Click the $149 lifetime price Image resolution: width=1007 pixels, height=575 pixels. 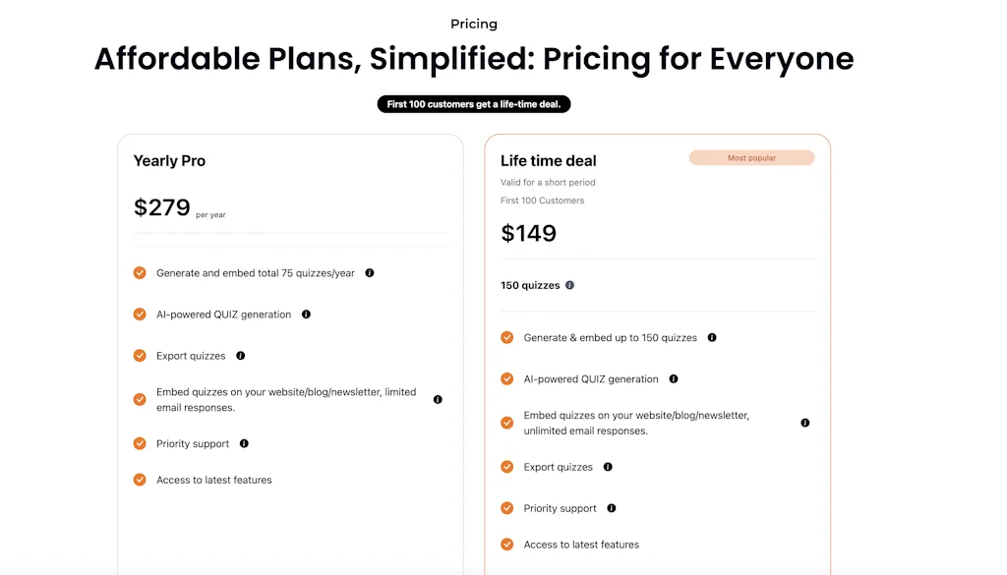pyautogui.click(x=529, y=233)
